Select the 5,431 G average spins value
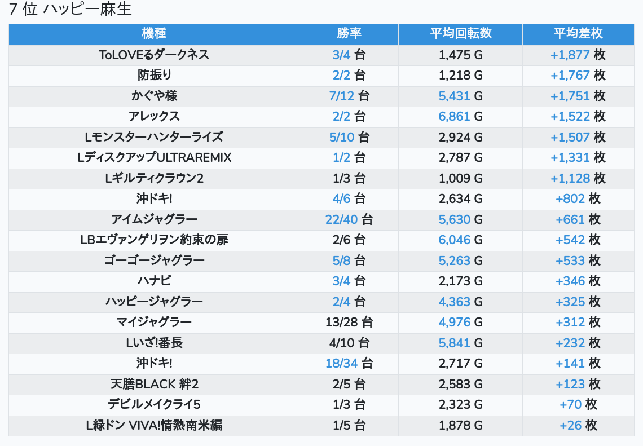The height and width of the screenshot is (446, 643). [x=460, y=96]
